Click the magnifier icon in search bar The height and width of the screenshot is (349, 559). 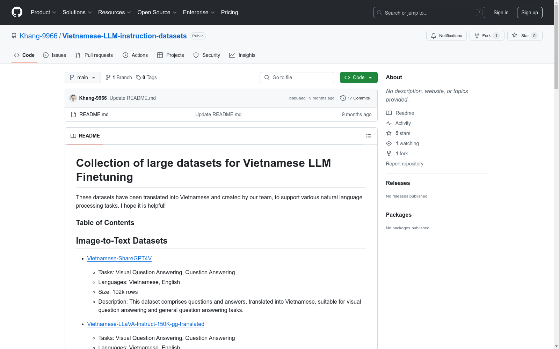pos(379,13)
